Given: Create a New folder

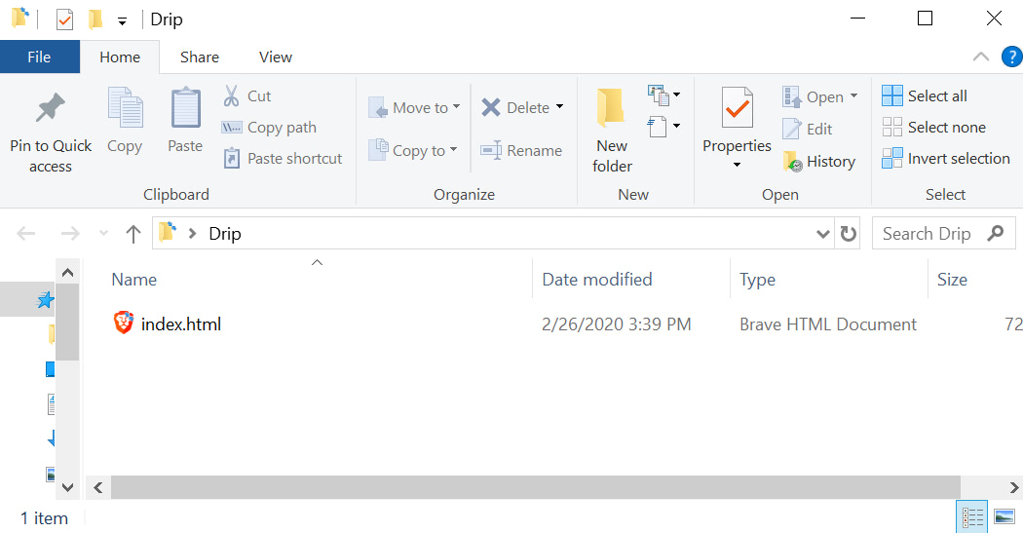Looking at the screenshot, I should click(612, 132).
